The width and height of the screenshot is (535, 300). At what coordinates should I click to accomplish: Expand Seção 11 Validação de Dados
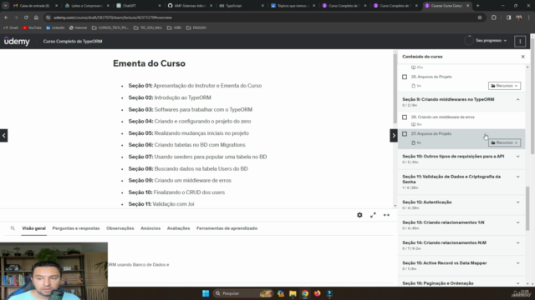pyautogui.click(x=461, y=182)
